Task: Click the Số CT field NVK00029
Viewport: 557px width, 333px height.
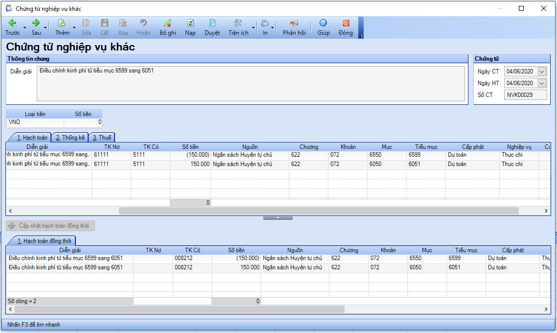Action: click(x=525, y=95)
